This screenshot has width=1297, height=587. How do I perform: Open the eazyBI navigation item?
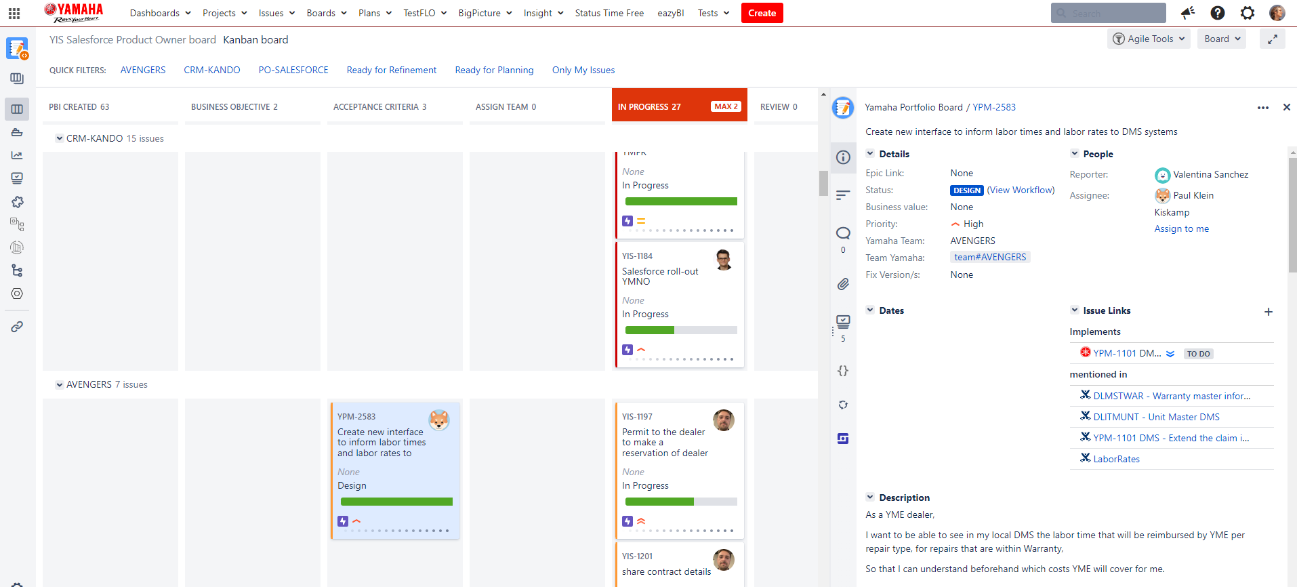671,13
